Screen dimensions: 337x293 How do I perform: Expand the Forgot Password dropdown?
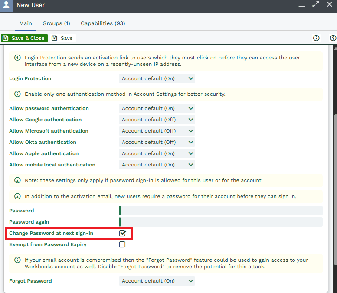tap(157, 281)
